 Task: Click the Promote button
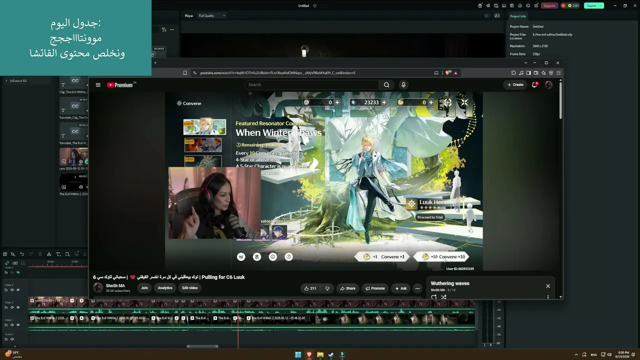375,288
